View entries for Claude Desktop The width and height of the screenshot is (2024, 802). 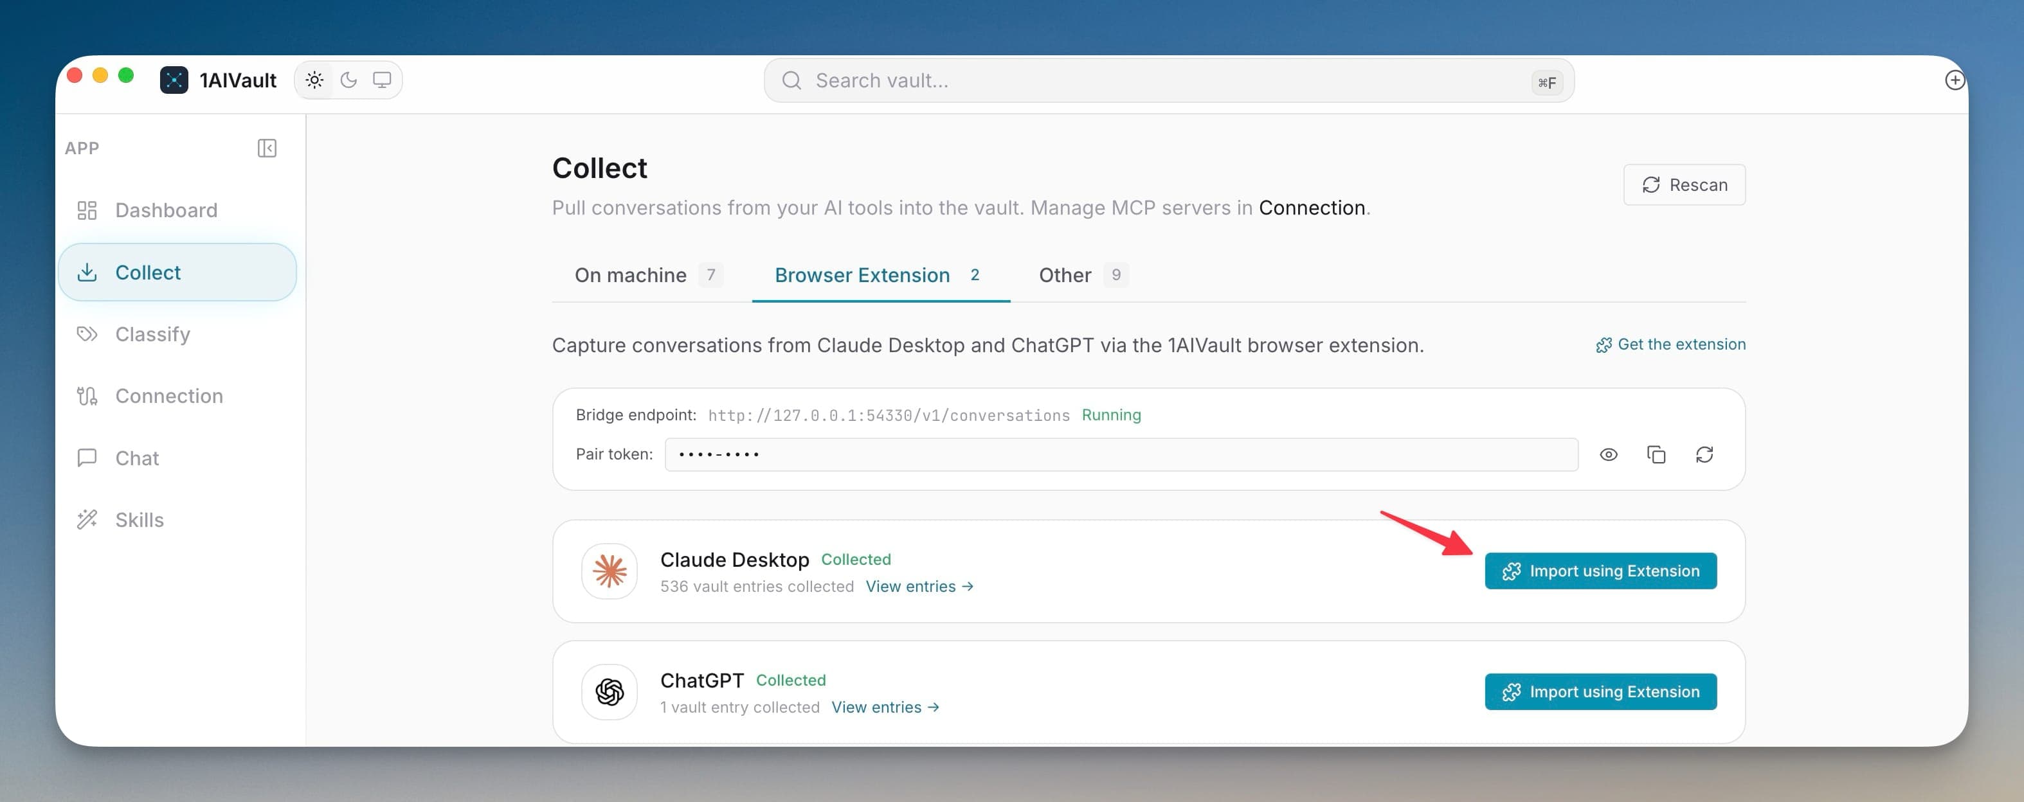(919, 587)
